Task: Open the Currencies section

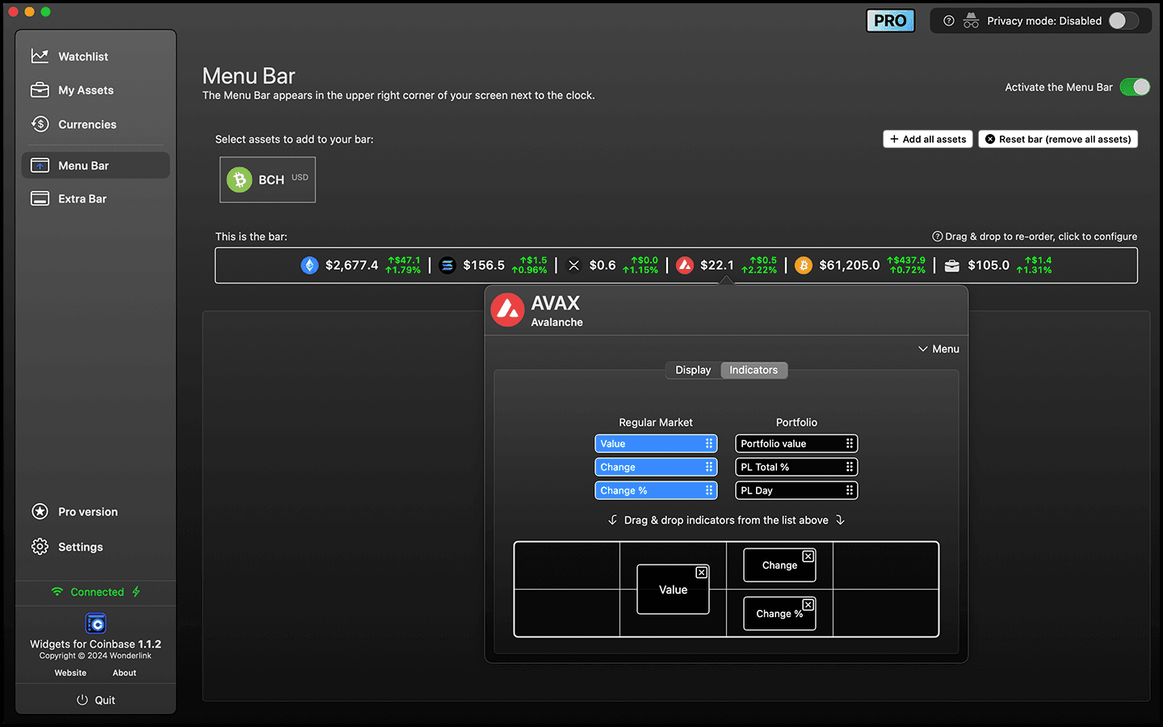Action: click(87, 124)
